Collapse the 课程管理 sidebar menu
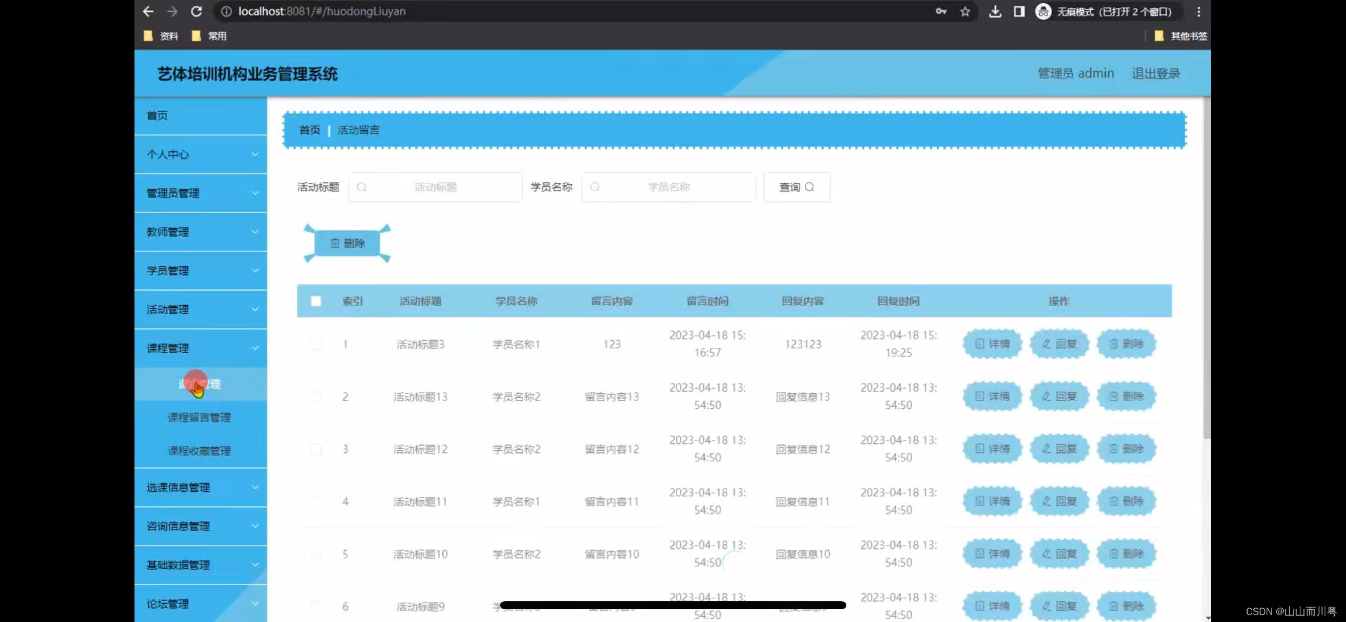Viewport: 1346px width, 622px height. pyautogui.click(x=200, y=348)
